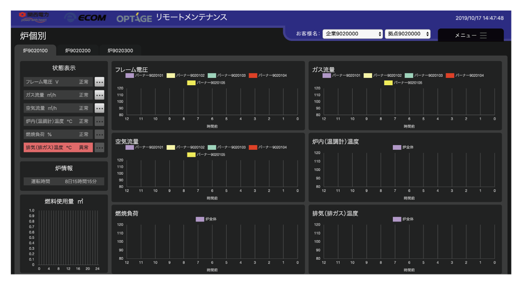Select the フレーム電圧 V status row label
The image size is (523, 285).
(x=42, y=82)
